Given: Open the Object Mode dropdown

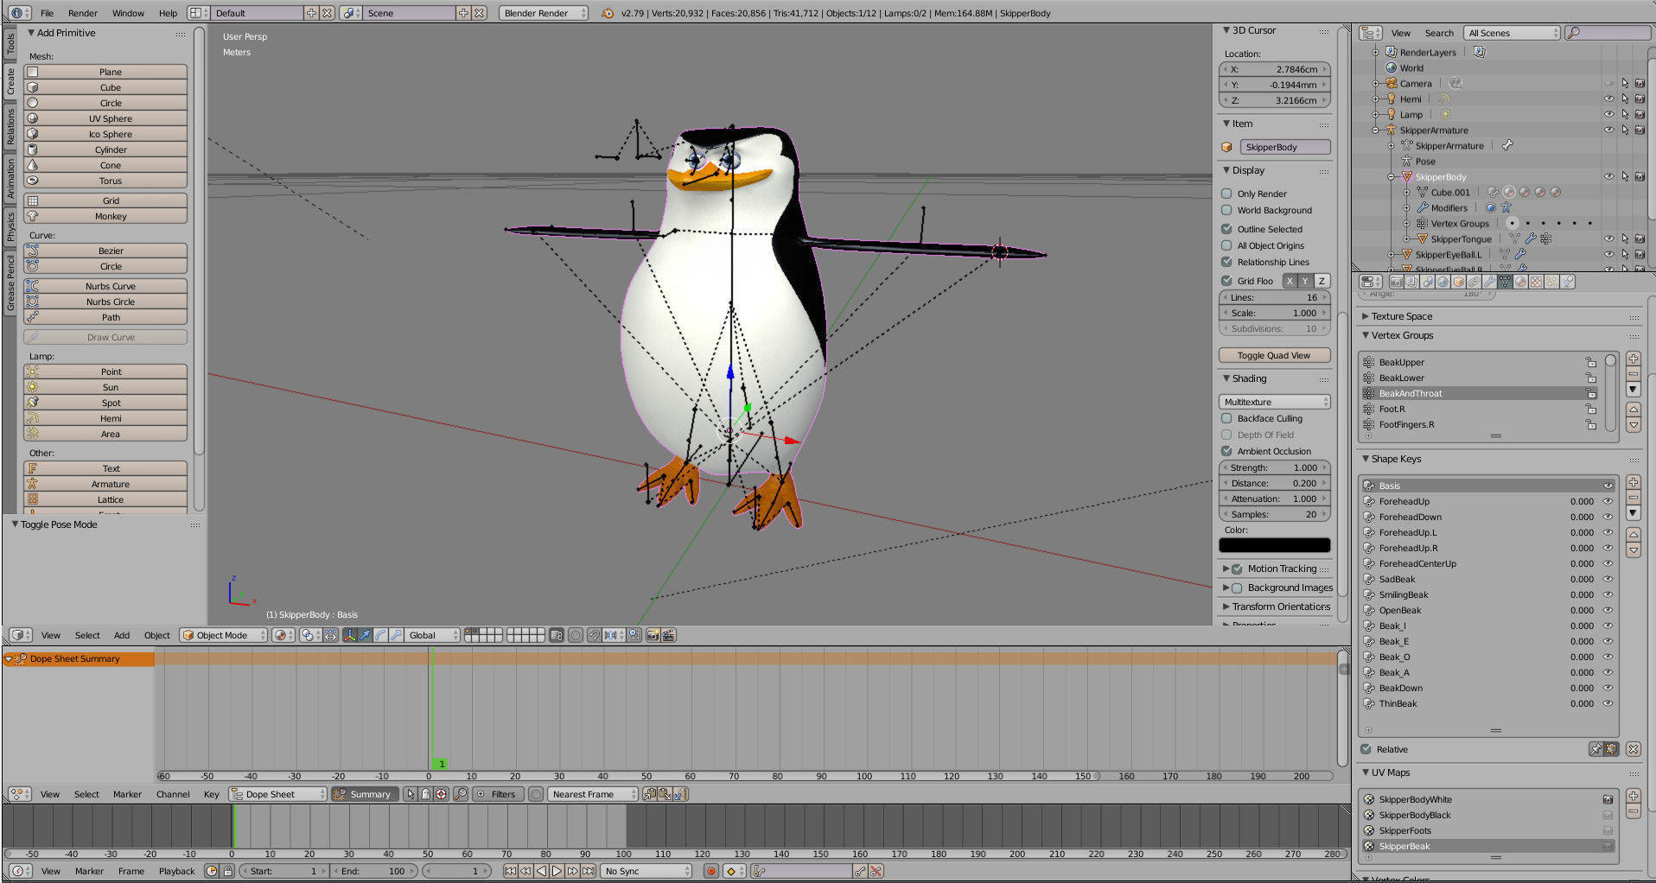Looking at the screenshot, I should point(223,635).
